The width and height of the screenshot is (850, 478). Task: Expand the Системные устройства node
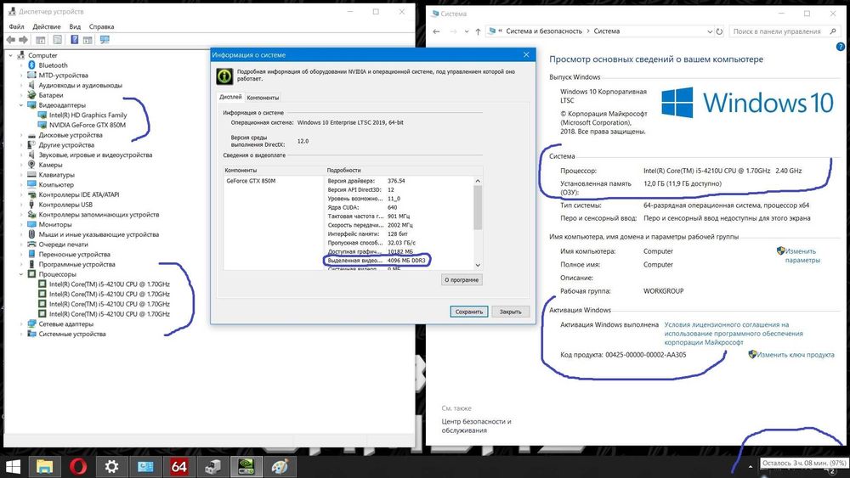[x=21, y=334]
